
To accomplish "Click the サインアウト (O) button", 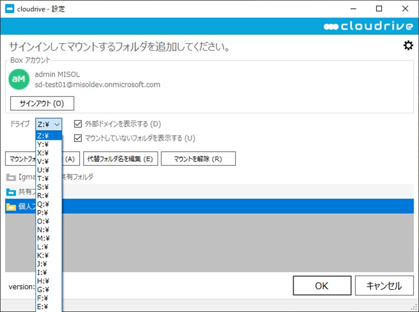I will [x=42, y=103].
